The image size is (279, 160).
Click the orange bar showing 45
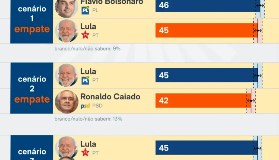click(x=205, y=31)
